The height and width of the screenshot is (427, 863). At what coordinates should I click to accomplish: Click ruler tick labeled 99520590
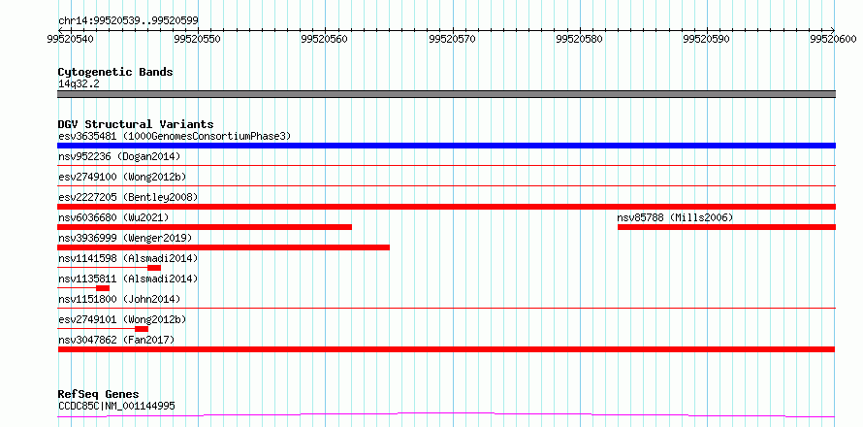coord(707,38)
